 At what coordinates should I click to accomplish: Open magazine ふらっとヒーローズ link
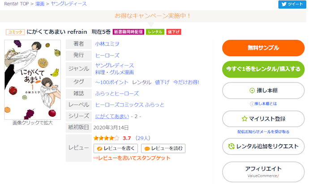(x=117, y=94)
